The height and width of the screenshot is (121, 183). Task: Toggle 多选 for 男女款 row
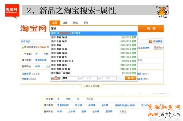pyautogui.click(x=90, y=99)
